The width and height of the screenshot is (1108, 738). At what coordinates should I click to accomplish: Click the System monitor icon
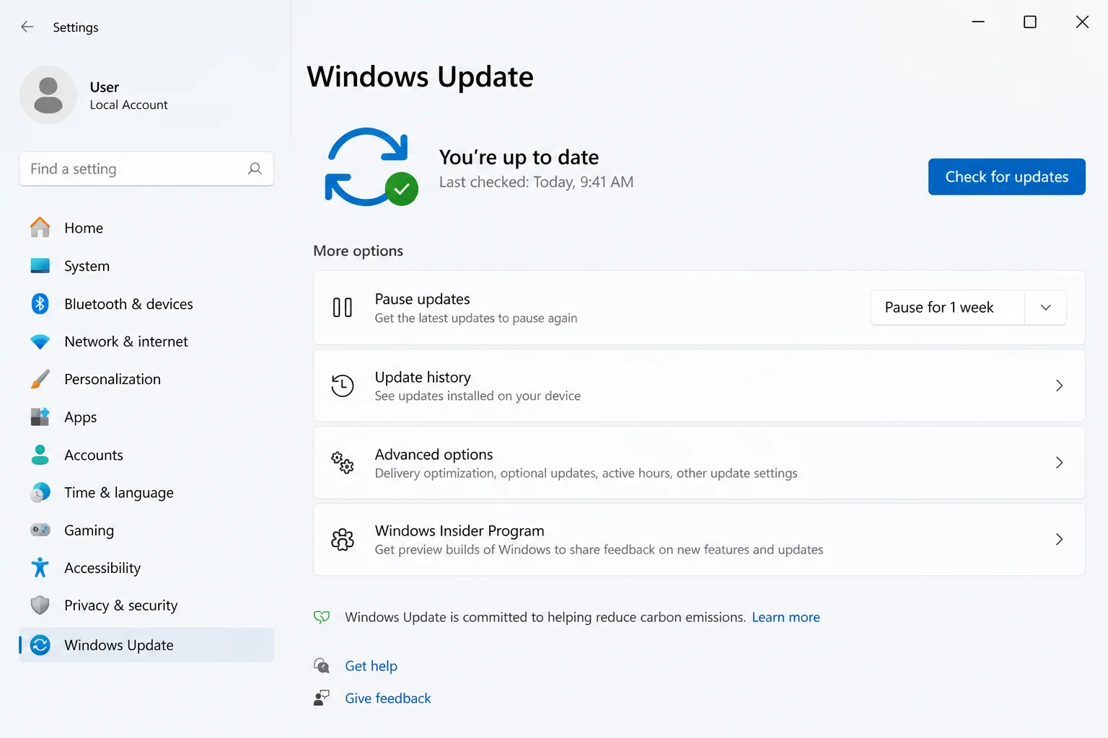coord(40,266)
